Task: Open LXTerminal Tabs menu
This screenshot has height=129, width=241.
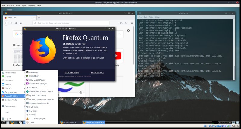Action: (151, 17)
